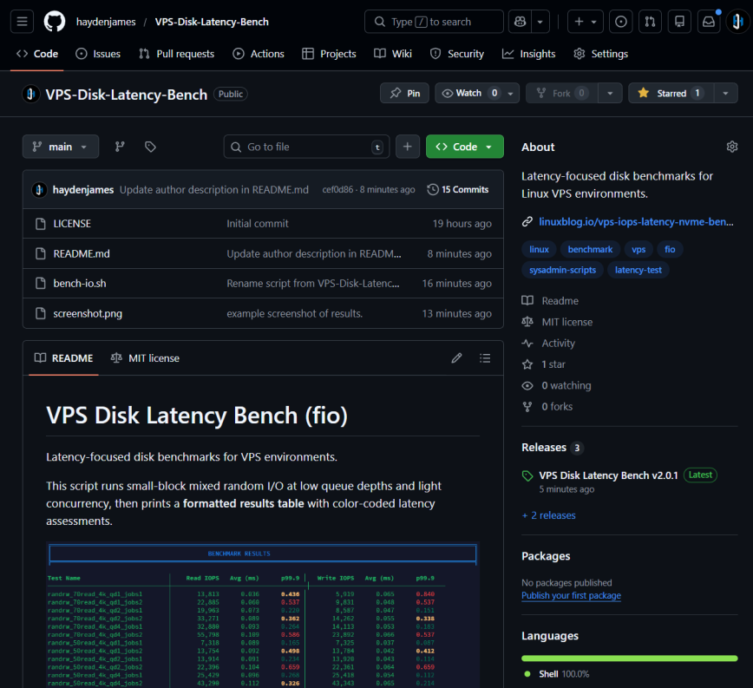Pin the repository to your profile
The image size is (753, 688).
(x=404, y=93)
